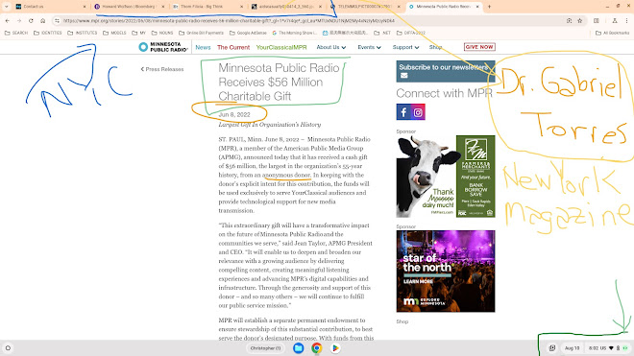
Task: Open the browser home page
Action: tap(43, 20)
